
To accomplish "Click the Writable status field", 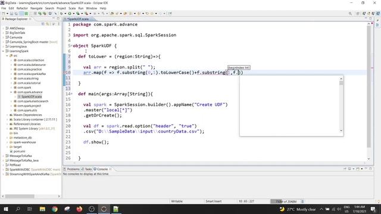I will 177,202.
